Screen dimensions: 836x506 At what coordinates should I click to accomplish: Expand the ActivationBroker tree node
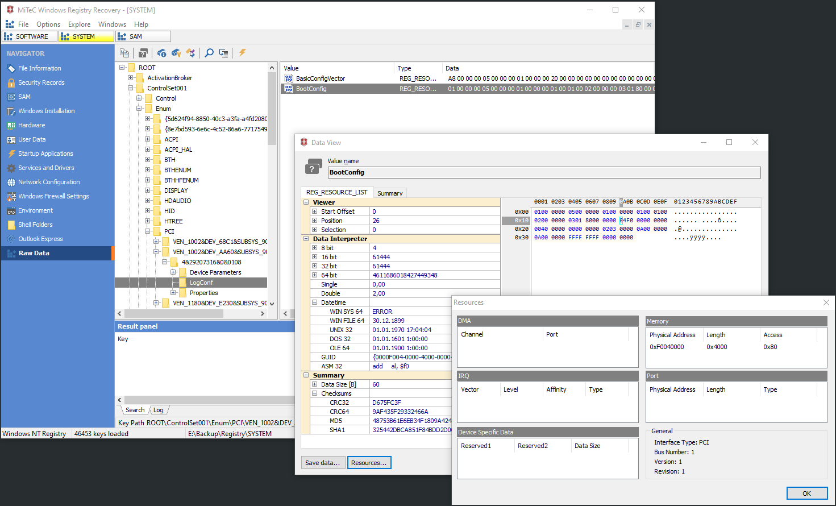coord(131,78)
